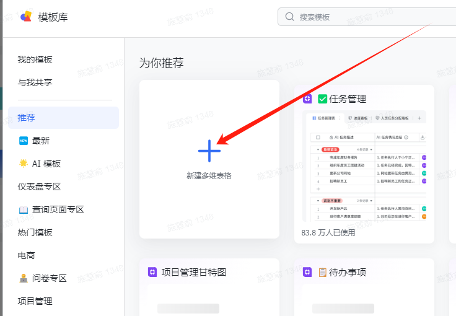
Task: Open the 待办事项 template title
Action: (x=348, y=273)
